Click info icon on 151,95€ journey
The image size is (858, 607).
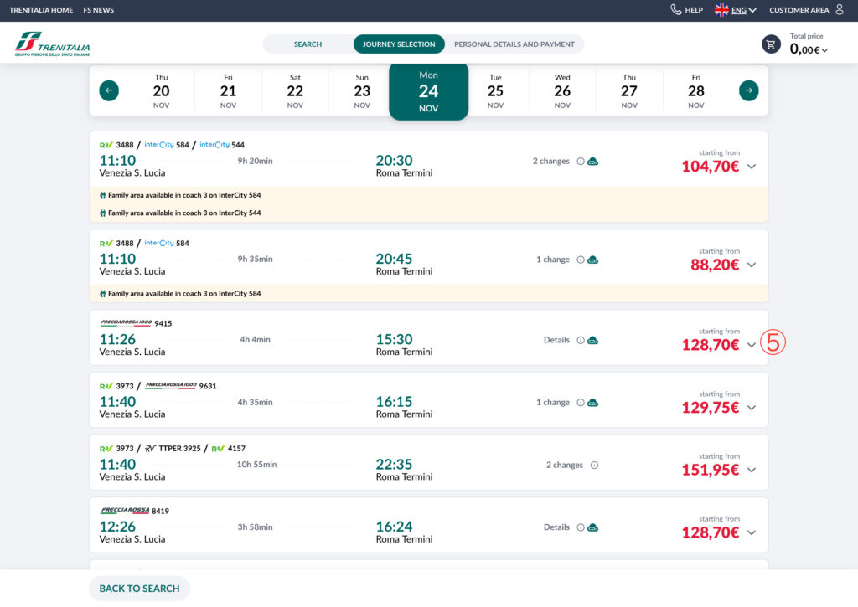pos(594,466)
